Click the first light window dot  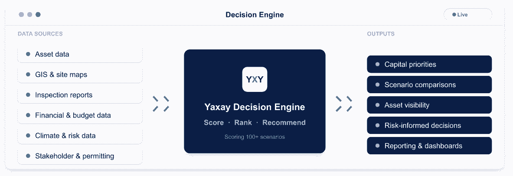(x=21, y=15)
